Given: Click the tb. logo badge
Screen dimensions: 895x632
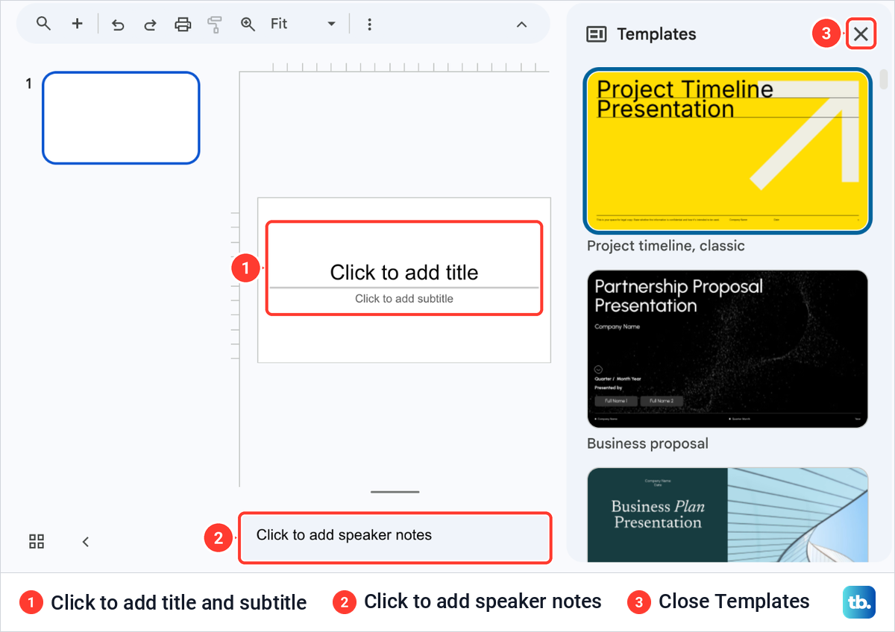Looking at the screenshot, I should click(x=859, y=602).
